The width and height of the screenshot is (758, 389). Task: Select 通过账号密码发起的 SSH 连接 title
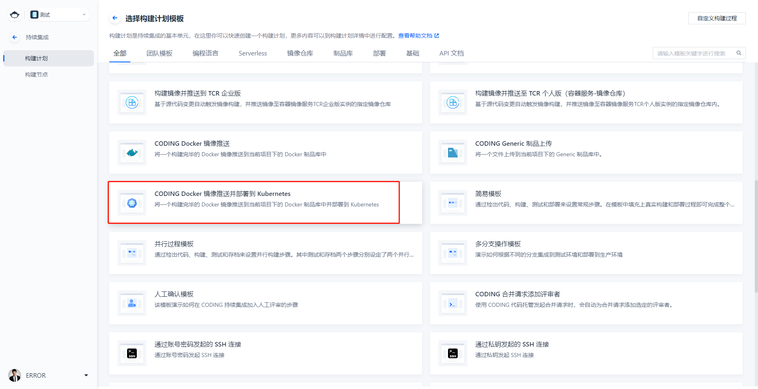point(198,344)
